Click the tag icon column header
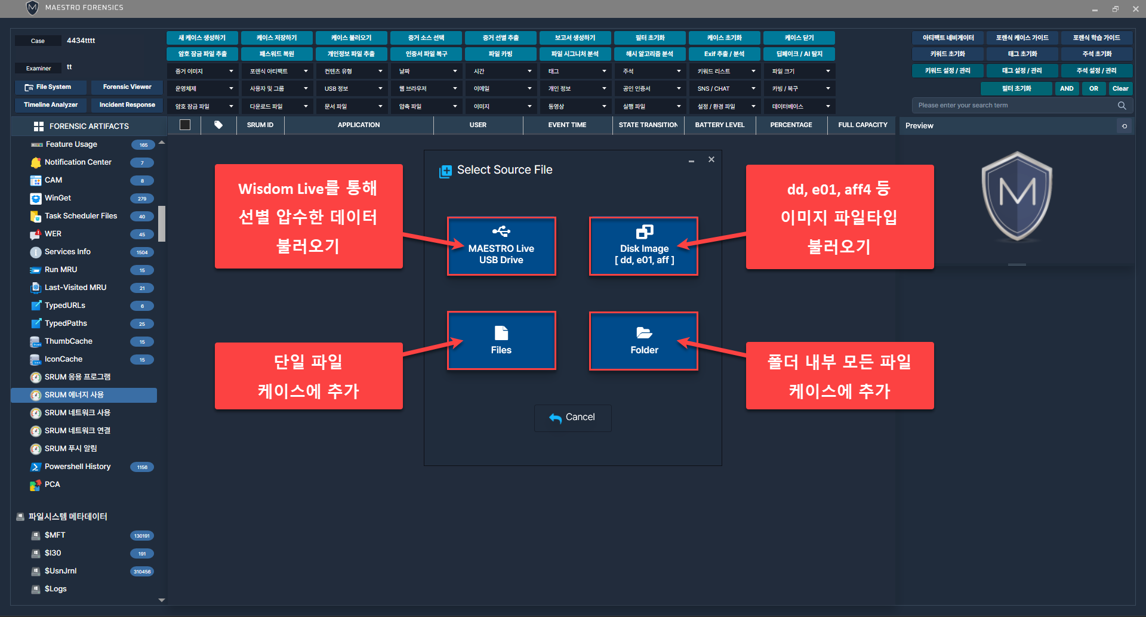1146x617 pixels. 218,125
